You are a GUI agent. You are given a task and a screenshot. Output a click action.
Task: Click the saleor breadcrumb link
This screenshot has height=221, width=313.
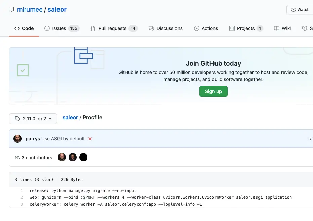click(x=70, y=118)
